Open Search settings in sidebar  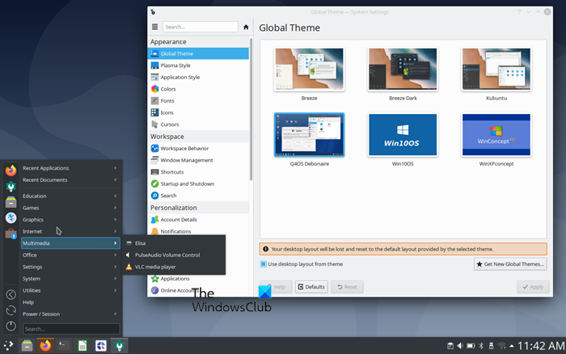click(198, 196)
